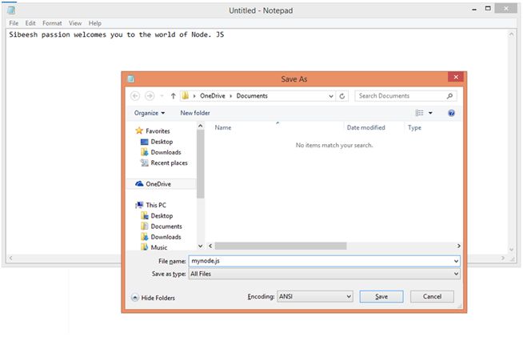Viewport: 523px width, 337px height.
Task: Close the Save As dialog
Action: click(456, 77)
